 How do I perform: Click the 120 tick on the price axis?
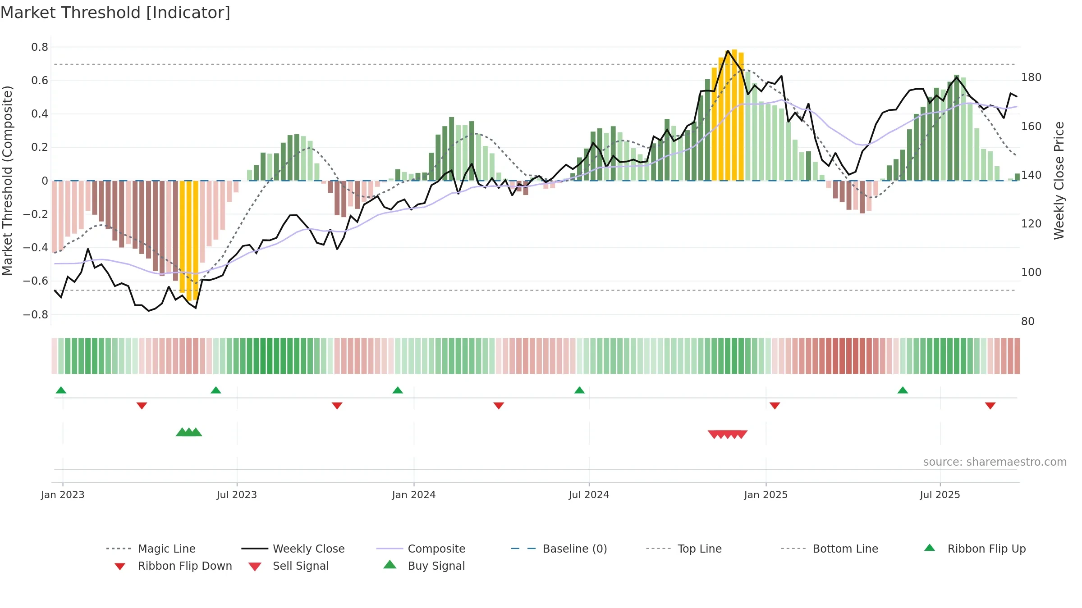(x=1032, y=224)
